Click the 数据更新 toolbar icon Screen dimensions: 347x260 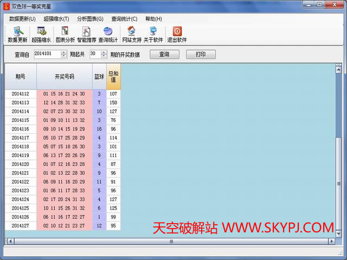click(17, 35)
